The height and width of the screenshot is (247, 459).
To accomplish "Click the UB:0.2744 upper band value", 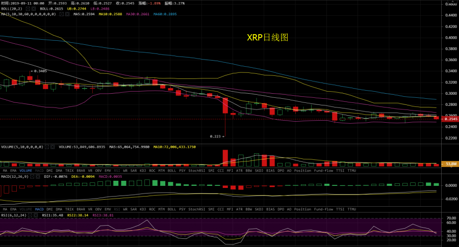I will [x=76, y=9].
